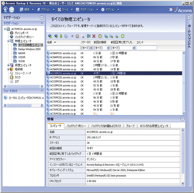The height and width of the screenshot is (193, 194).
Task: Click the red X delete icon
Action: [x=94, y=36]
